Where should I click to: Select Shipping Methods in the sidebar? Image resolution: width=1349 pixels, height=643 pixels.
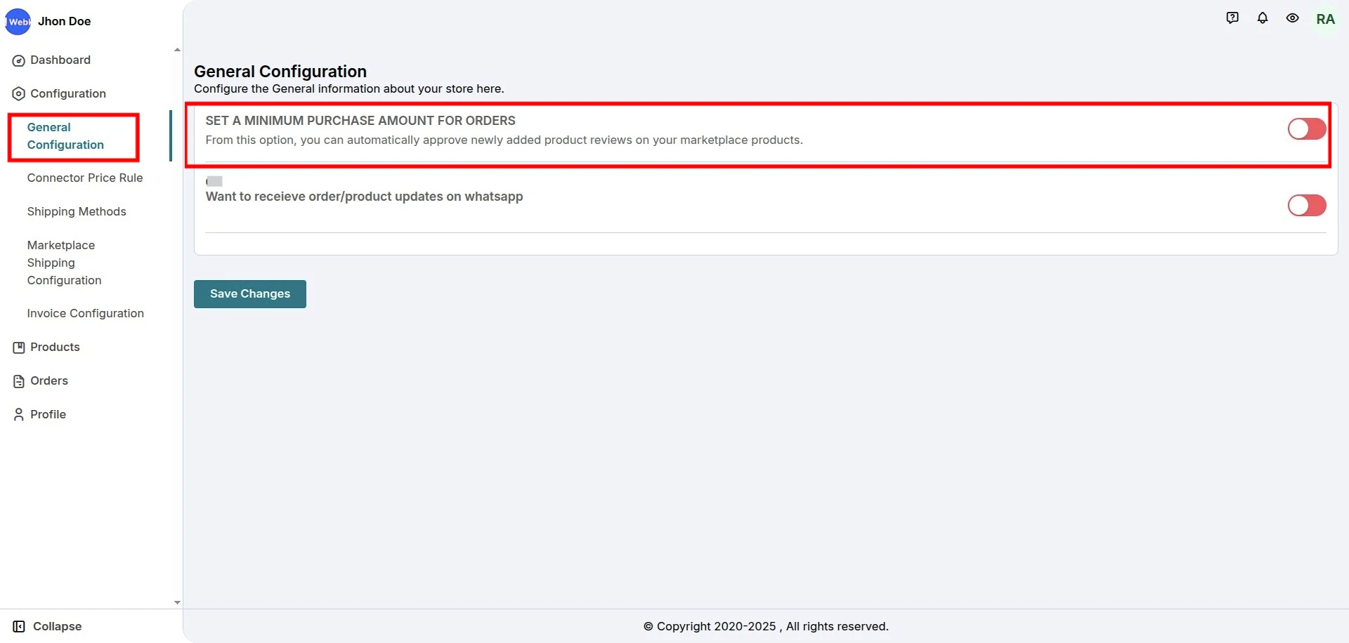pos(77,212)
